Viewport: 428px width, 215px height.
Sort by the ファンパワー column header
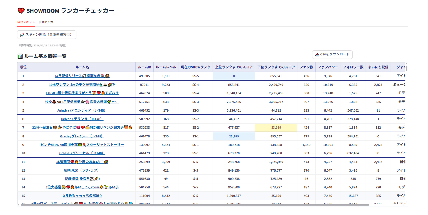(328, 67)
